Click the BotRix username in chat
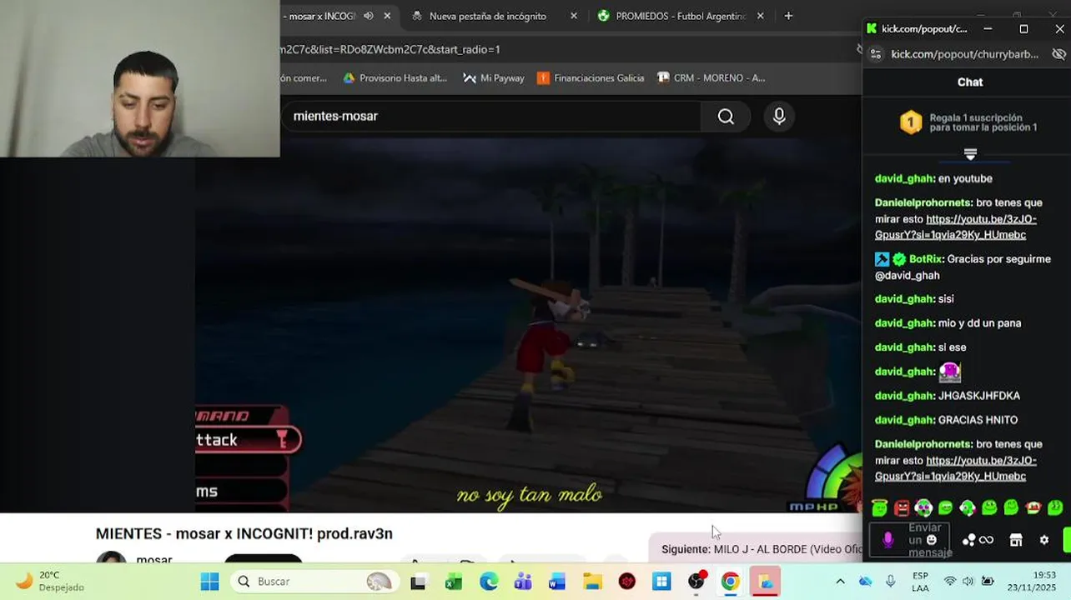 [926, 259]
